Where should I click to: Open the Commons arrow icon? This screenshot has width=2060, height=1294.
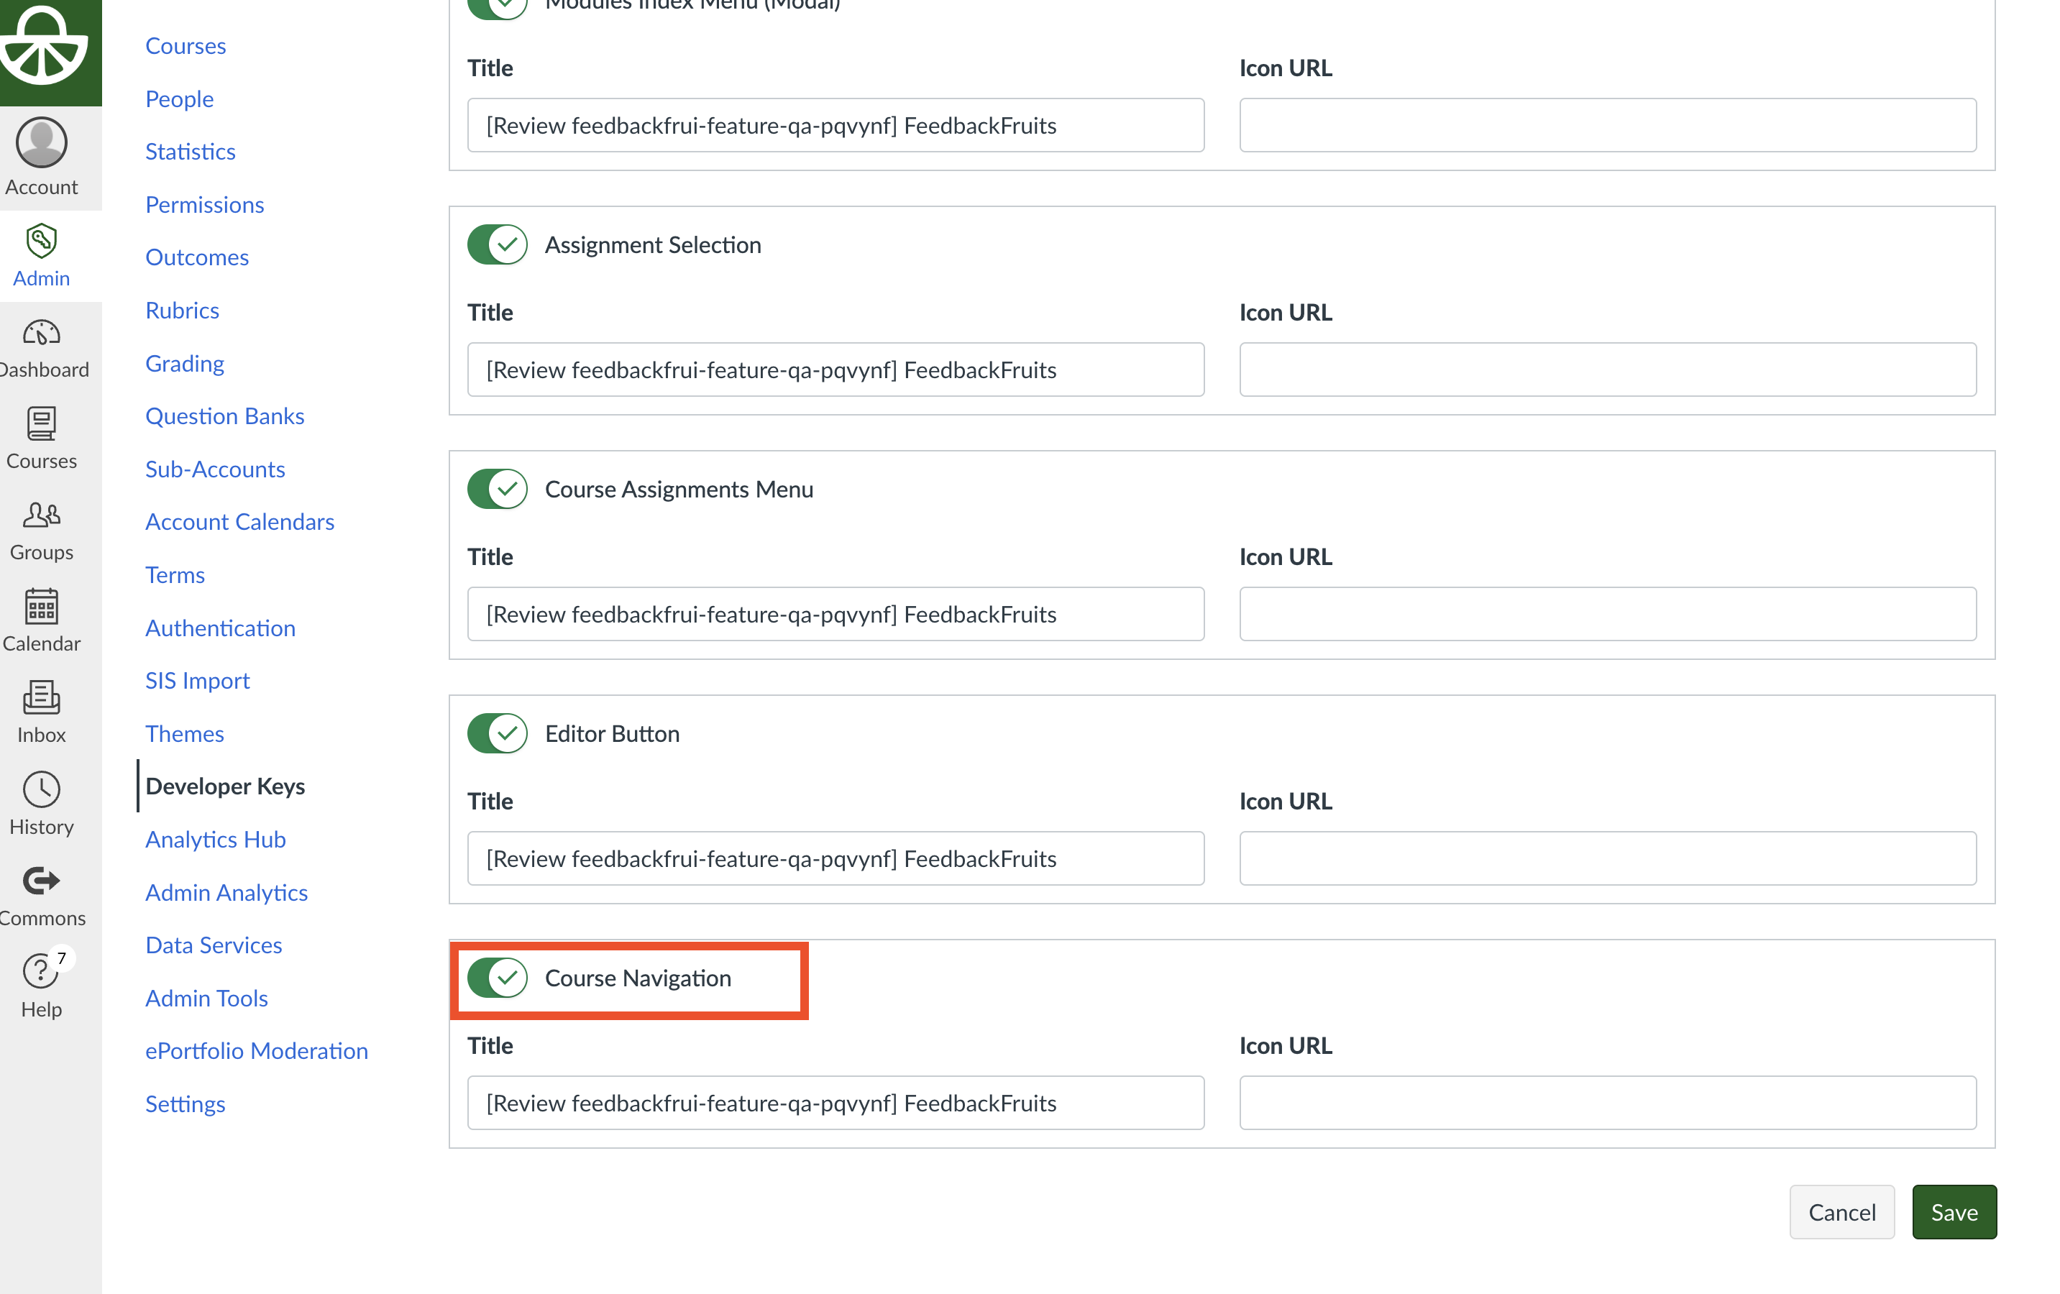tap(41, 881)
